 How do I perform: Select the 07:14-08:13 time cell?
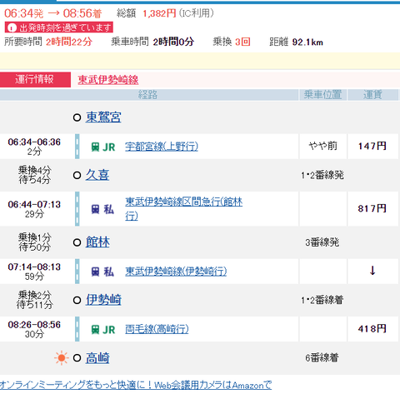pos(34,272)
